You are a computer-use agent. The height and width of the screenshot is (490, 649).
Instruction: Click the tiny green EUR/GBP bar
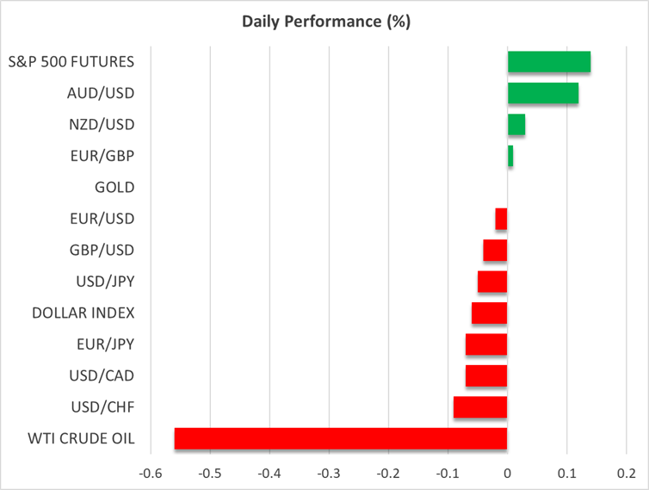pyautogui.click(x=510, y=156)
